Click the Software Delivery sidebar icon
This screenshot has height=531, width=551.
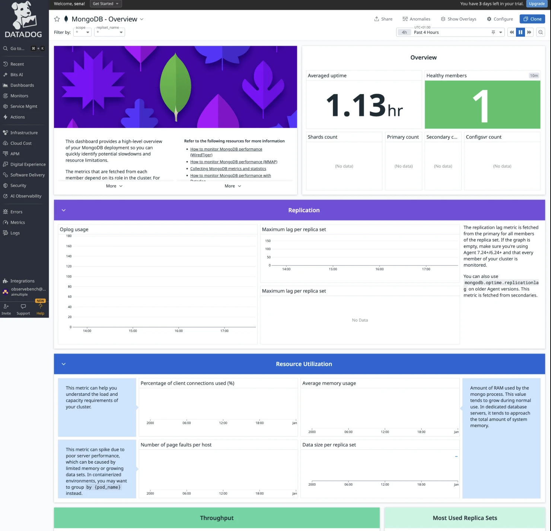coord(6,175)
